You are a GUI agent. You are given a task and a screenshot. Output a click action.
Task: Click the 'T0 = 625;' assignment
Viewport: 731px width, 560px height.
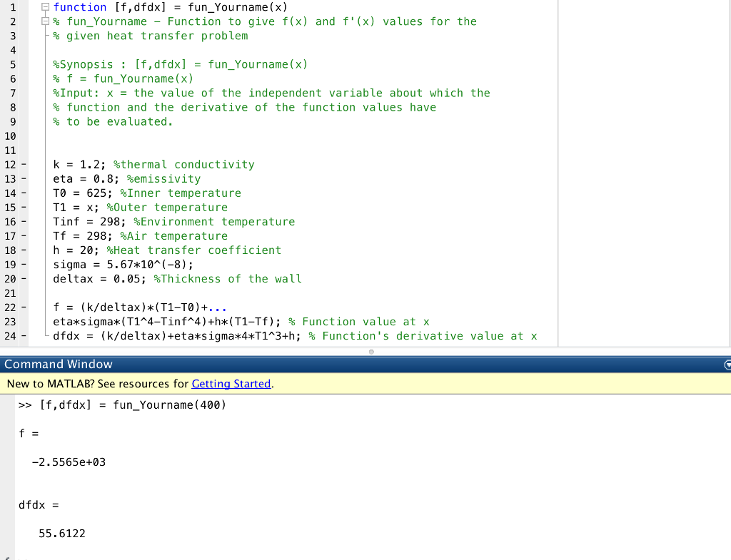pyautogui.click(x=83, y=193)
